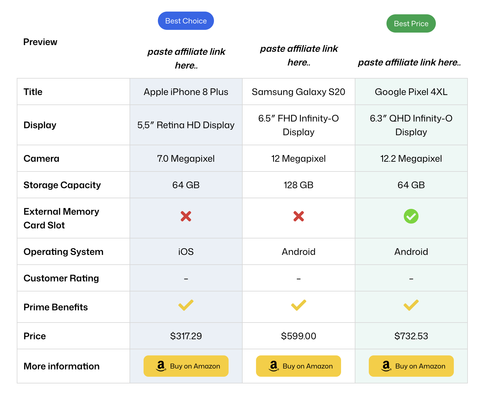Click the blue Best Choice badge
The height and width of the screenshot is (402, 484).
pos(186,21)
